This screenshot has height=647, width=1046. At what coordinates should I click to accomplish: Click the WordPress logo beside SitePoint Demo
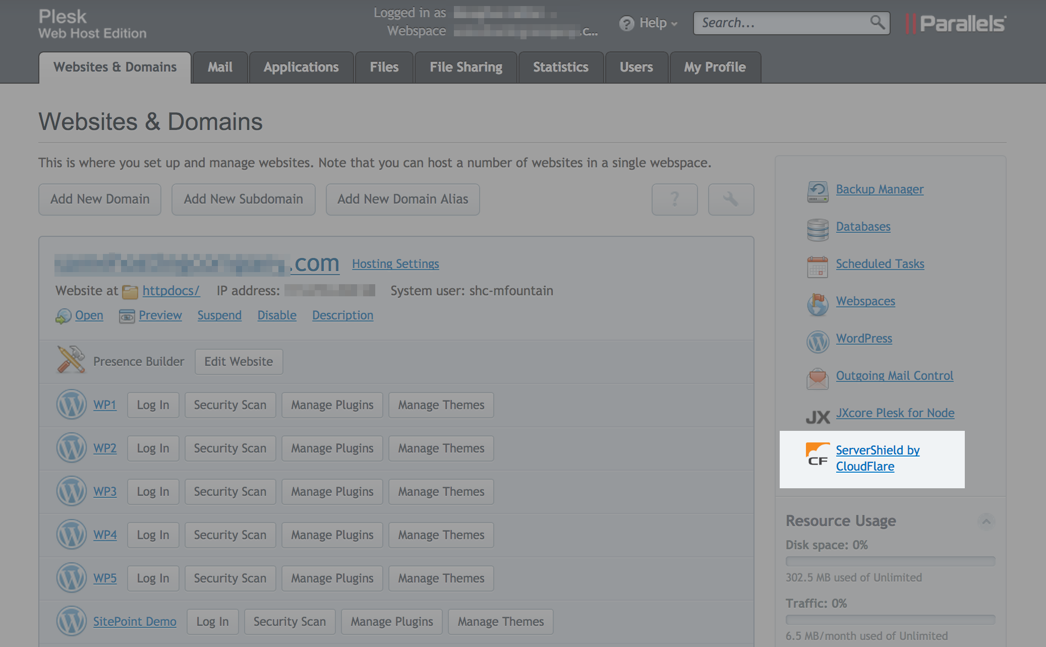71,621
